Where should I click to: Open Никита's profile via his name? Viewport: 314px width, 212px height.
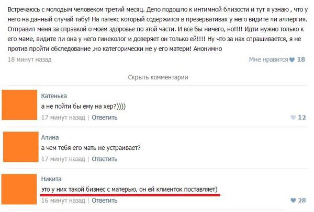[x=52, y=179]
